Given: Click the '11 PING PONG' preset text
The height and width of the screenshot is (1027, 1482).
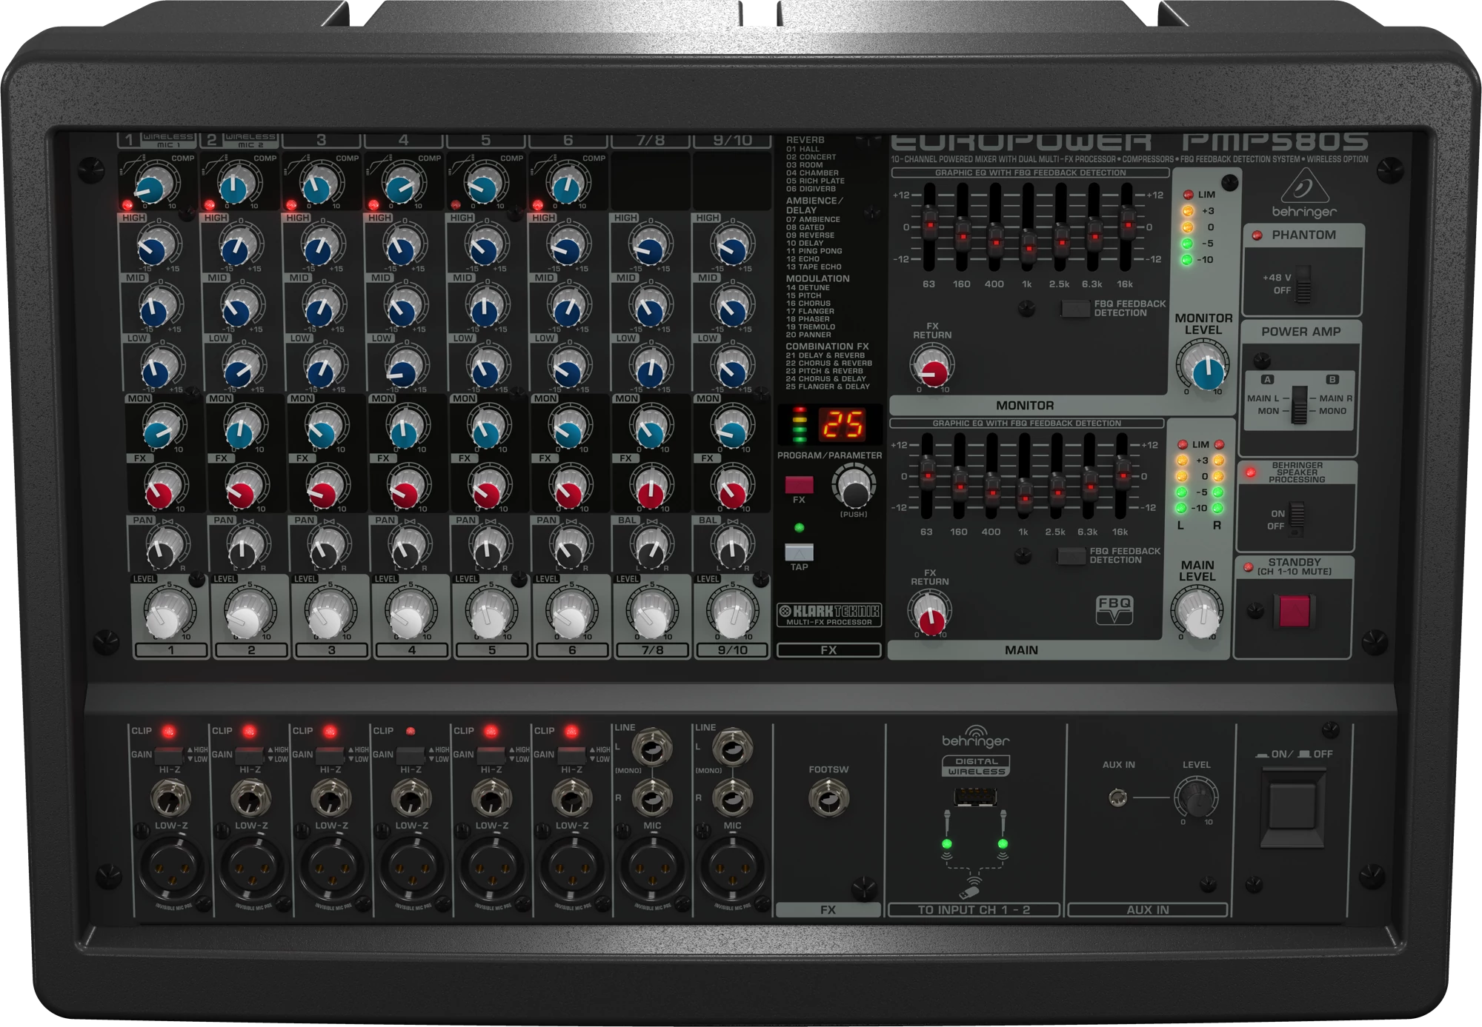Looking at the screenshot, I should point(814,251).
